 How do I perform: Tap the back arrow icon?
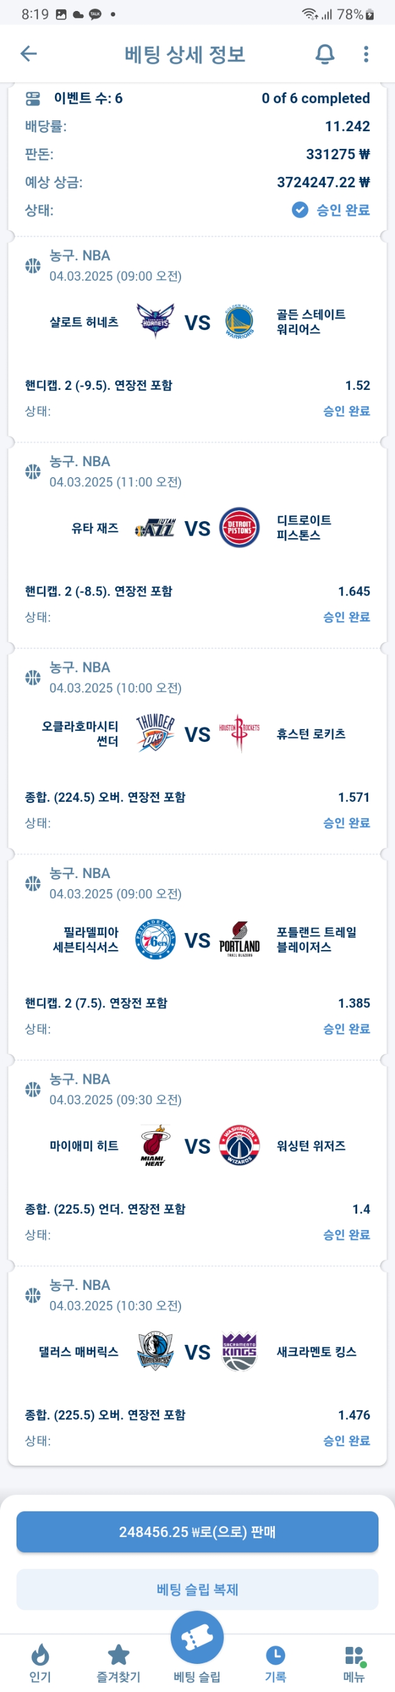coord(28,54)
